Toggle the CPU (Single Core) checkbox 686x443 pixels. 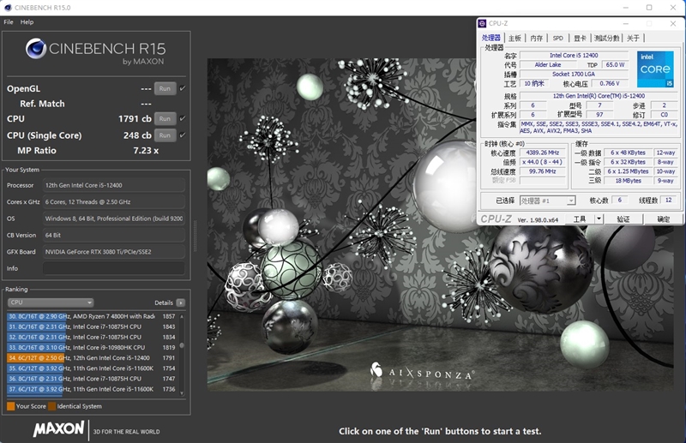coord(183,135)
